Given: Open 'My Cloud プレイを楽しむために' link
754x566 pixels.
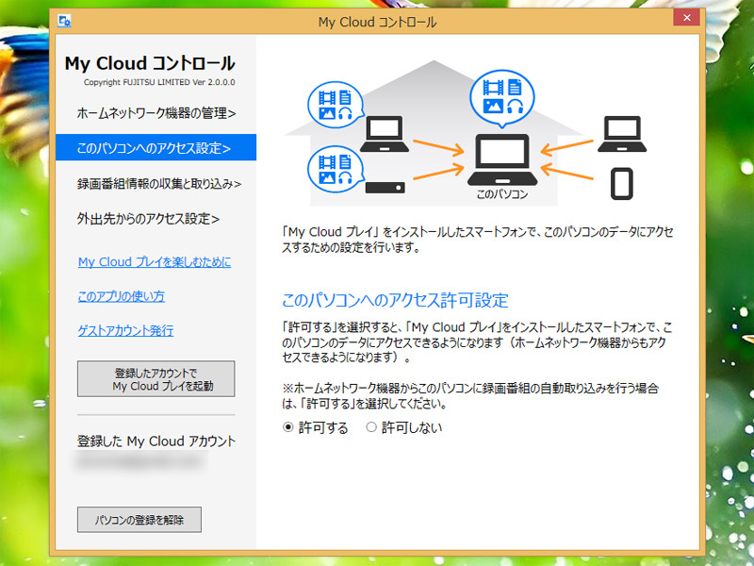Looking at the screenshot, I should click(x=154, y=262).
